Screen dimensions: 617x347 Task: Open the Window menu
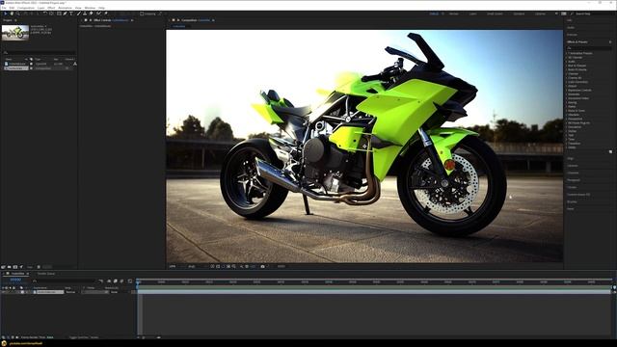90,8
